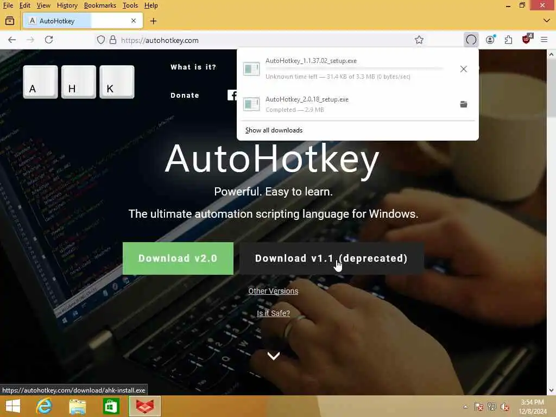Click the forward navigation arrow
This screenshot has height=417, width=556.
coord(30,40)
